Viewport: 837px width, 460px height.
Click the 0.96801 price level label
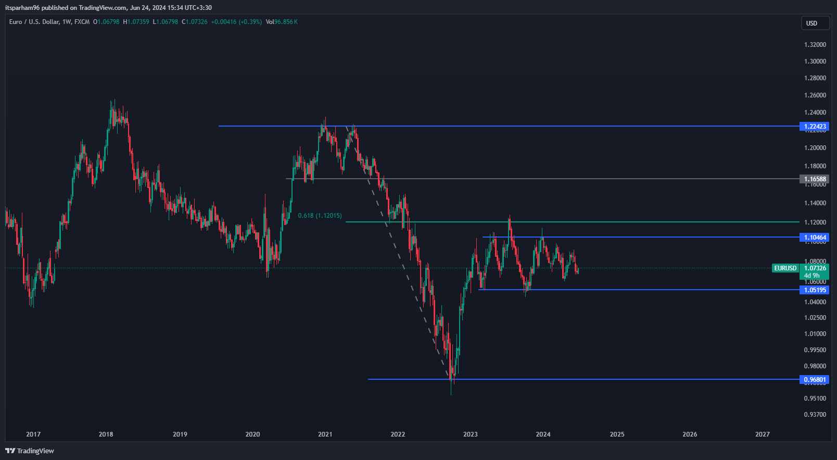tap(814, 380)
